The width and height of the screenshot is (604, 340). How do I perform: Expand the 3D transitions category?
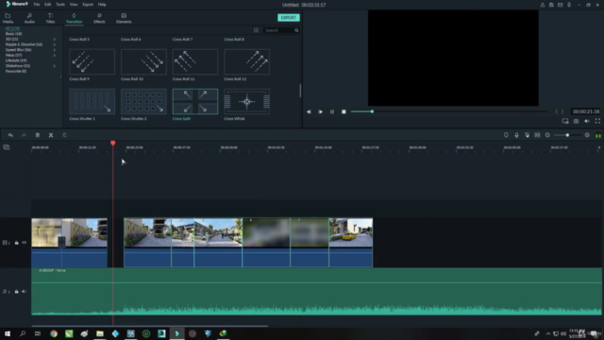pyautogui.click(x=55, y=40)
